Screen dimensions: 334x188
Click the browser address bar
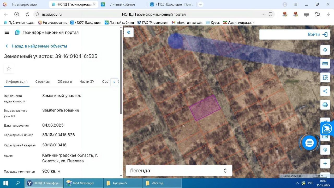click(153, 14)
